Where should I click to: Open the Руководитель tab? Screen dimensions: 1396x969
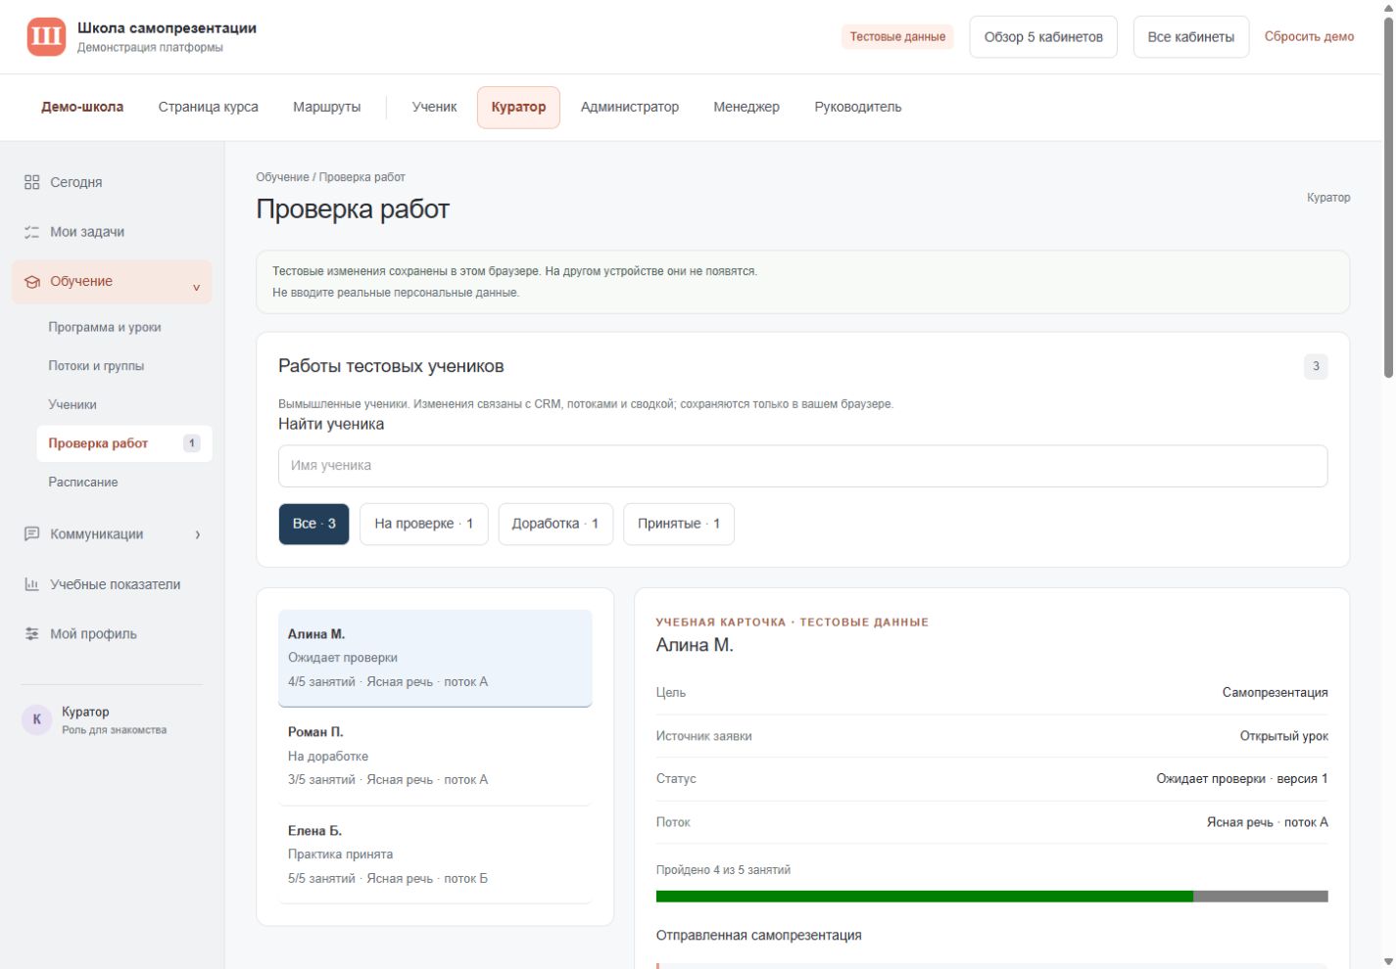coord(858,107)
